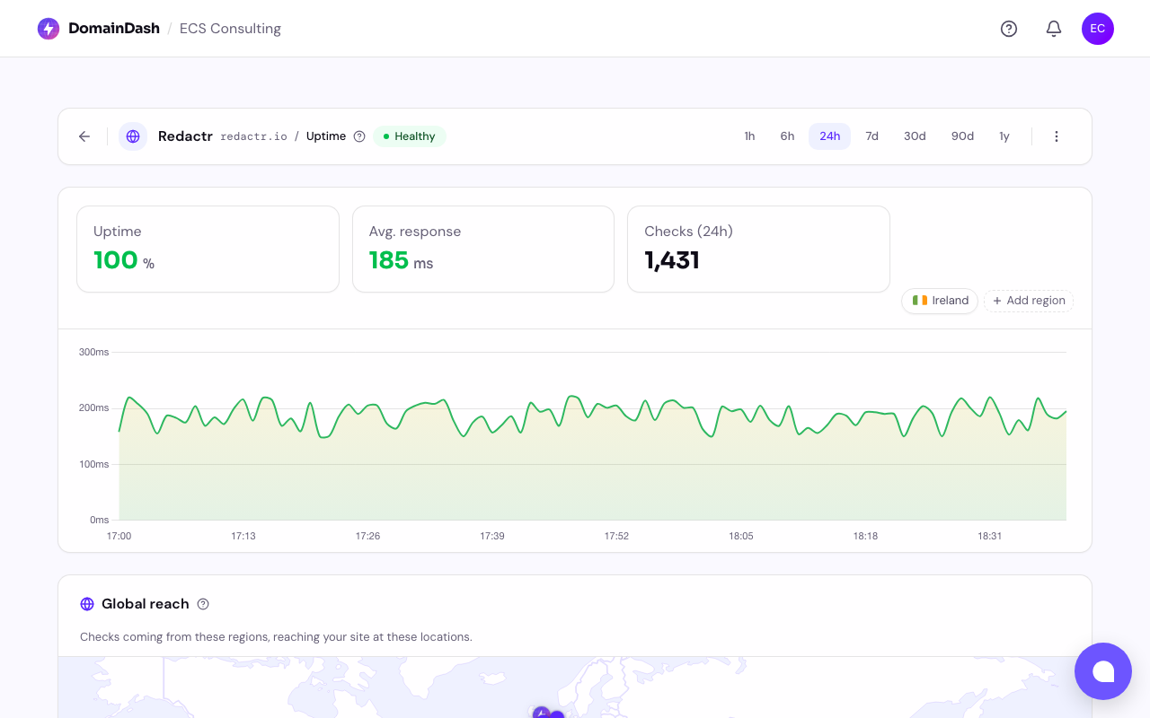
Task: Select the 1y time range tab
Action: point(1004,136)
